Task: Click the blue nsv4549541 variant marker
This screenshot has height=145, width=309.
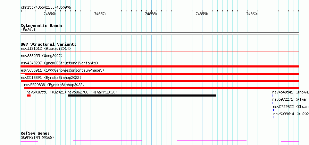Action: coord(273,96)
